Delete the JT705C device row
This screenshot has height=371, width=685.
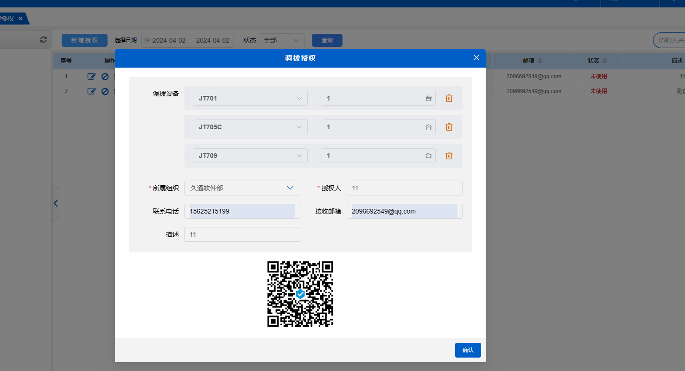(449, 127)
